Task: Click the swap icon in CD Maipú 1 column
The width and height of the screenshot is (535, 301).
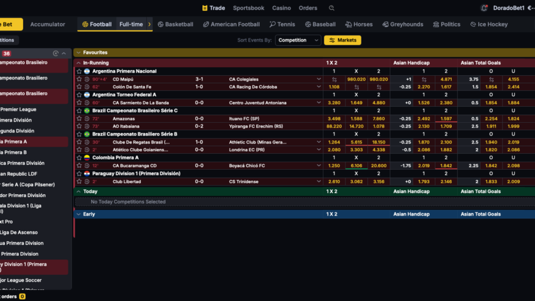Action: (334, 79)
